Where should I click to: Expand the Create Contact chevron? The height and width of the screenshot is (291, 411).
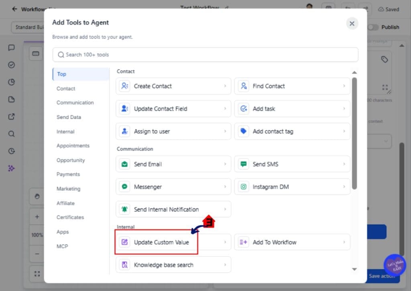click(225, 86)
